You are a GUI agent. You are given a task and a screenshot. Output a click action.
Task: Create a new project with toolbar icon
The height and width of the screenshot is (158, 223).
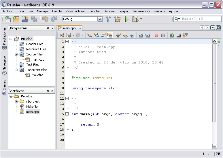click(x=16, y=19)
